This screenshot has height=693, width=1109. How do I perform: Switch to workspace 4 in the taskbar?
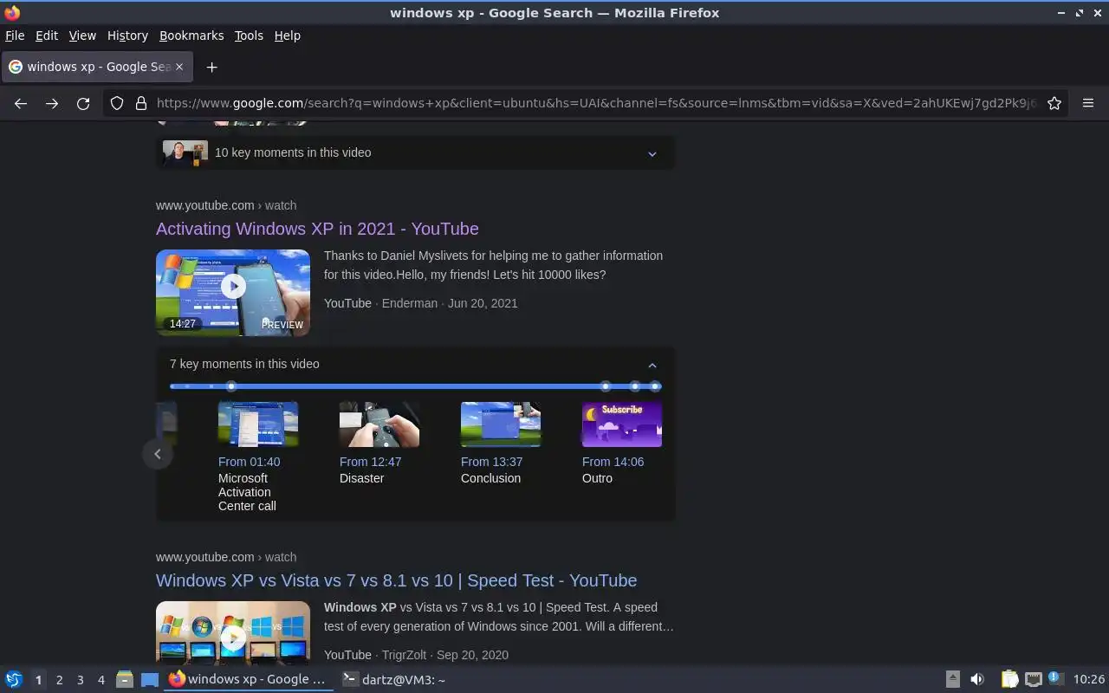[x=101, y=680]
